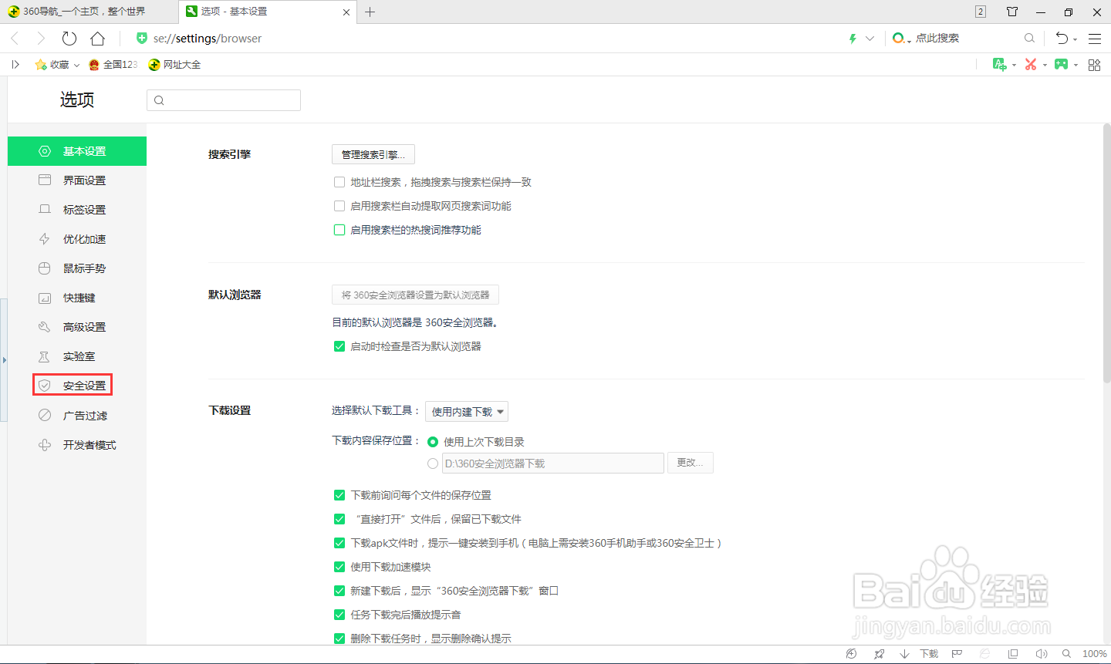Close the 选项 - 基本设置 tab
Screen dimensions: 1111x664
(346, 12)
